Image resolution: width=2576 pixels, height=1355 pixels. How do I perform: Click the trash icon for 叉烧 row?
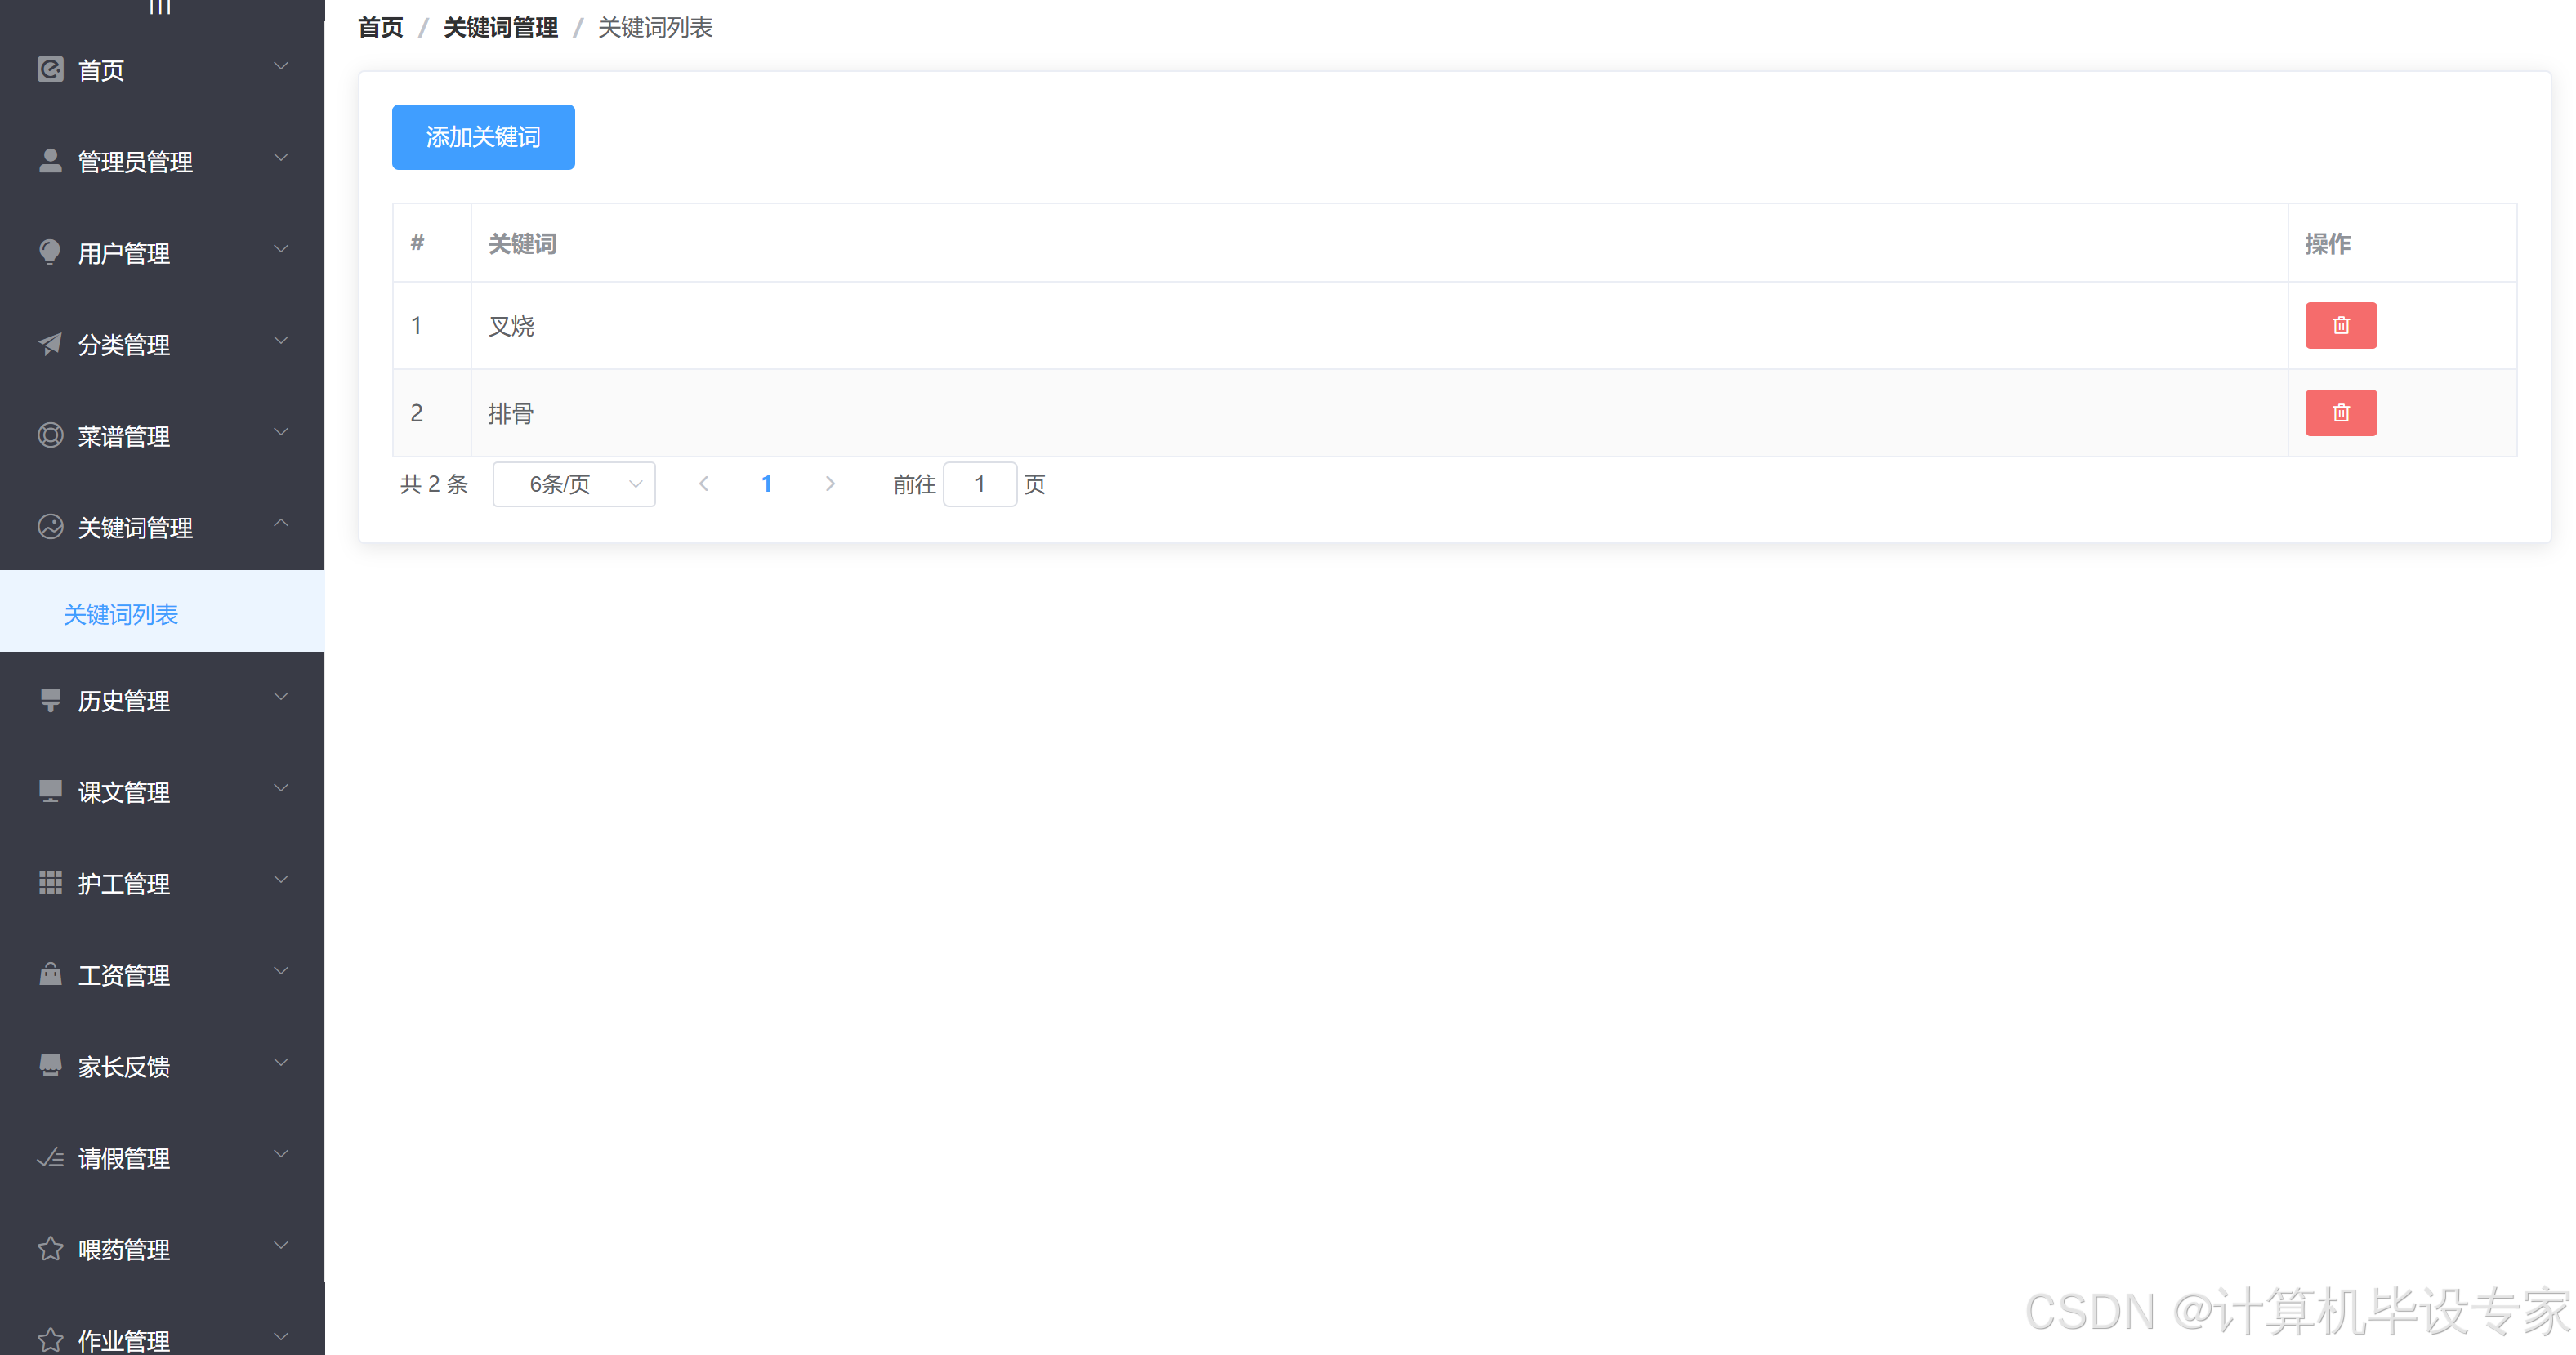(x=2340, y=325)
